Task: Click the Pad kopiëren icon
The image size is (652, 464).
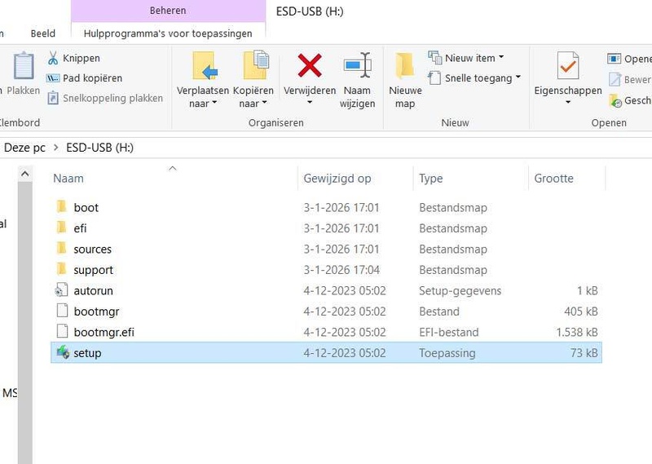Action: click(53, 78)
